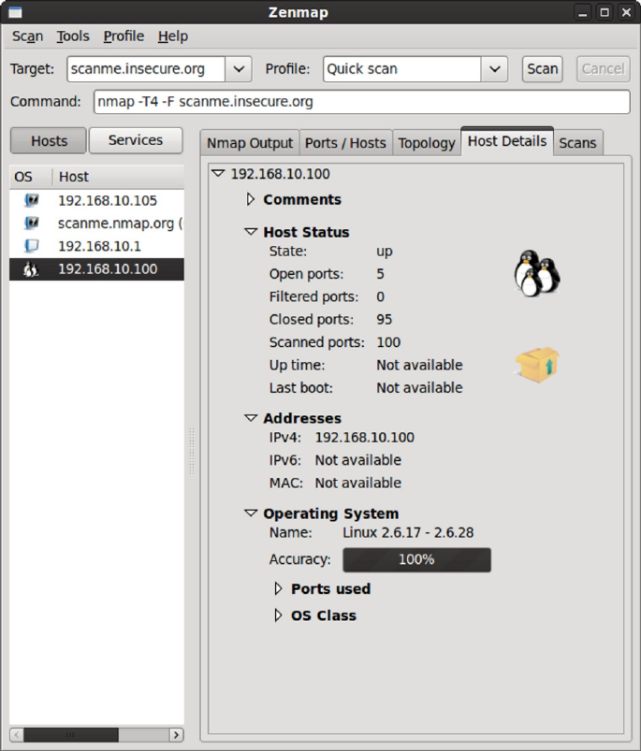
Task: Click the large Linux penguins icon
Action: point(537,273)
